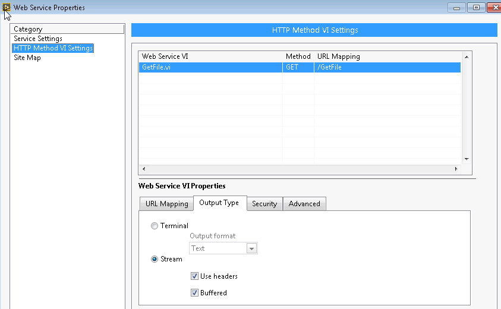
Task: Click the horizontal scroll left arrow
Action: coord(144,169)
